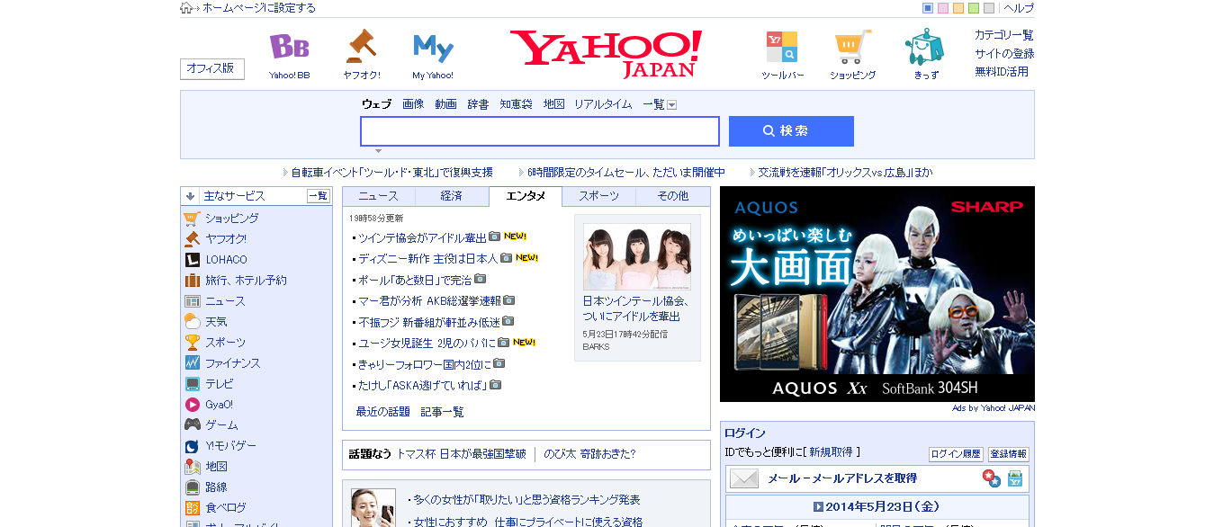Screen dimensions: 1214x527
Task: Switch search to Chiebukuro (知恵袋)
Action: click(x=516, y=104)
